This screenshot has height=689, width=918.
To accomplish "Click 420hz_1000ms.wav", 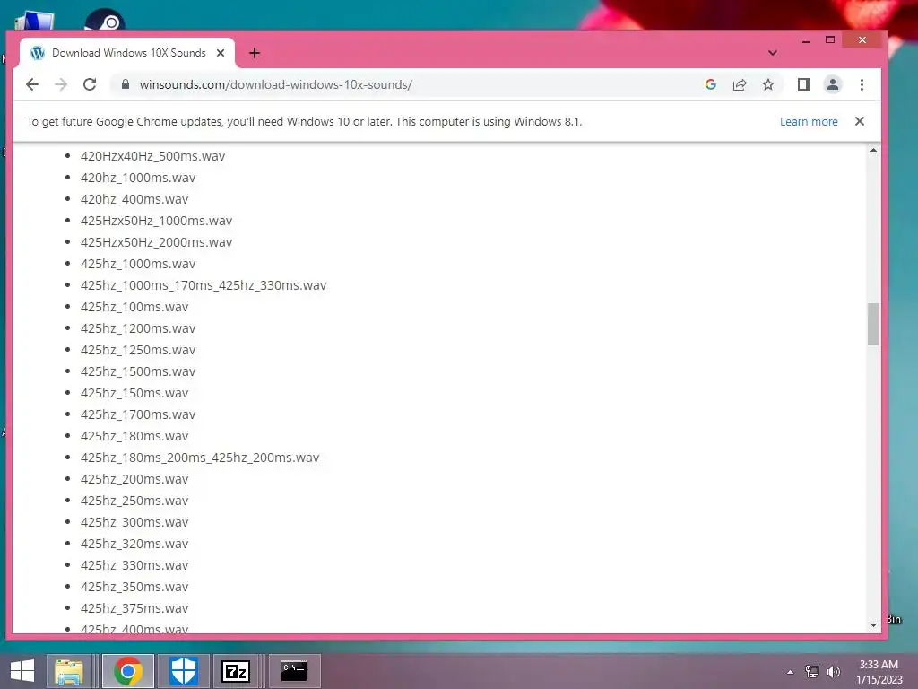I will coord(138,178).
